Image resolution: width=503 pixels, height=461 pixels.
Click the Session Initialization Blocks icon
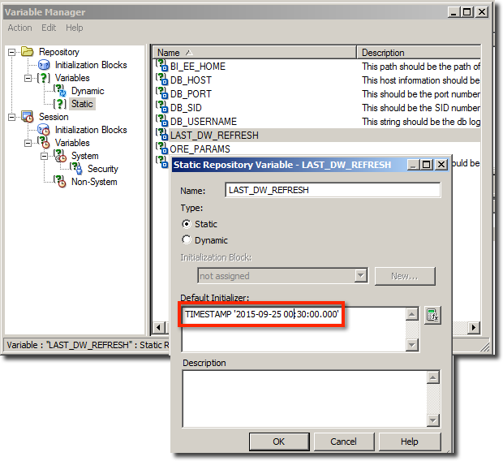point(44,130)
